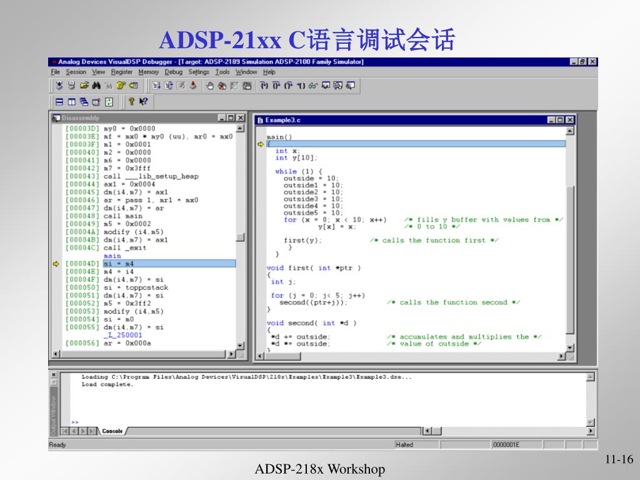
Task: Click the Open File folder icon
Action: [x=84, y=86]
